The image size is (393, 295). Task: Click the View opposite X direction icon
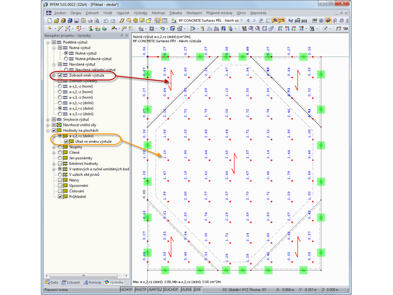tap(300, 28)
